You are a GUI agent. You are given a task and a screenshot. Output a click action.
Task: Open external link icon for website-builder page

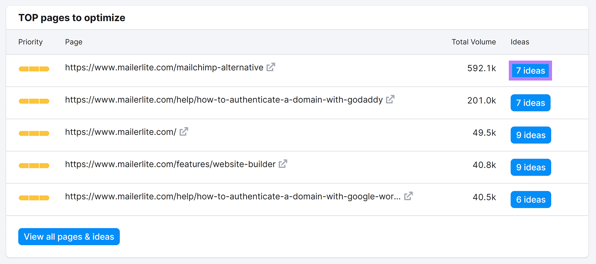283,164
